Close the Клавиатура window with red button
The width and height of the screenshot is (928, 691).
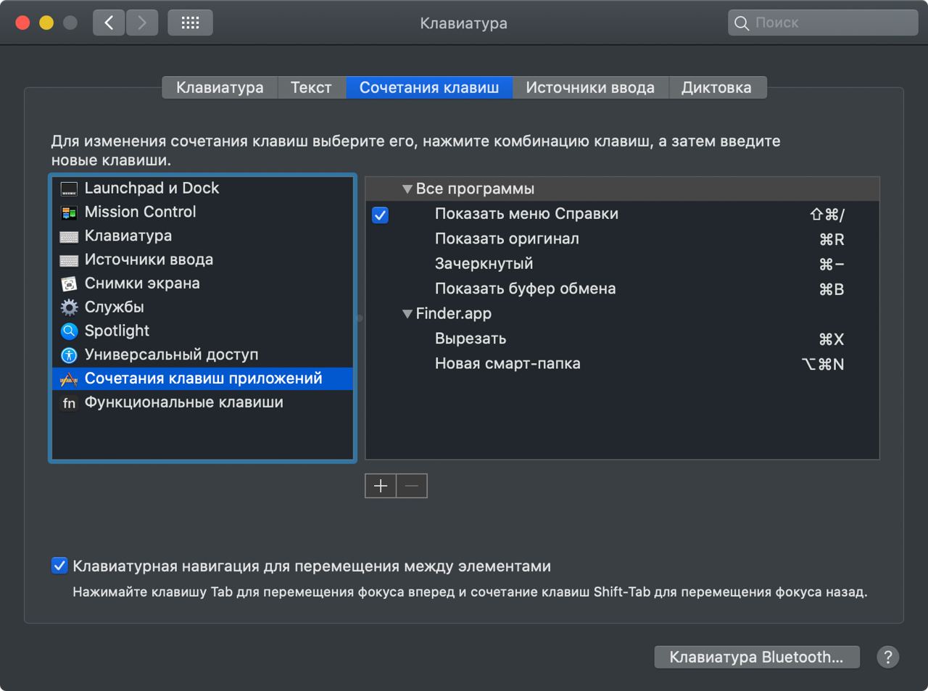click(22, 22)
